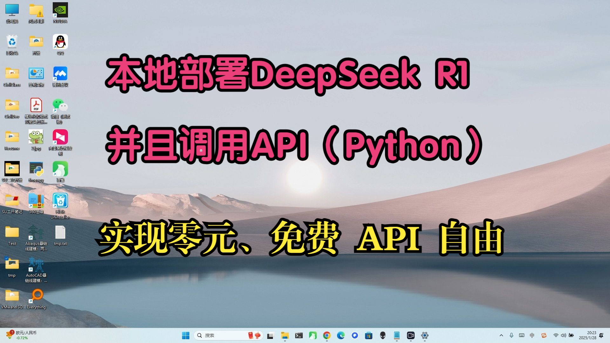Screen dimensions: 610x343
Task: Open Microsoft Edge from the taskbar
Action: pos(341,335)
